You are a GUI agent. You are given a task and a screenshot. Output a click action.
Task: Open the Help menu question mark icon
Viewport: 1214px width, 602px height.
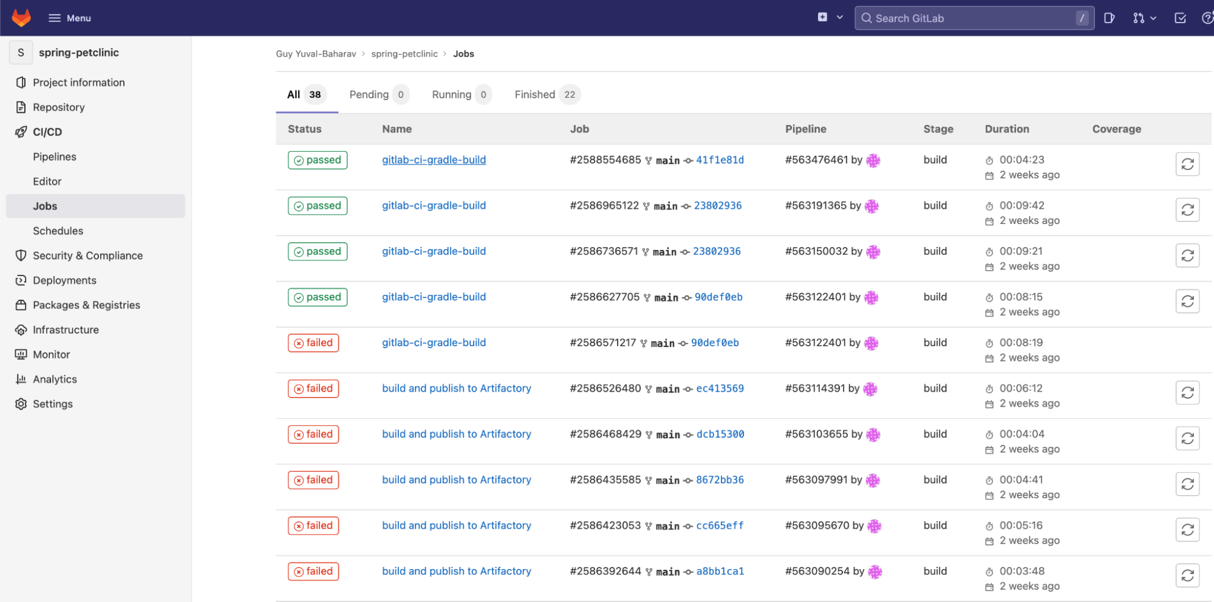point(1207,18)
